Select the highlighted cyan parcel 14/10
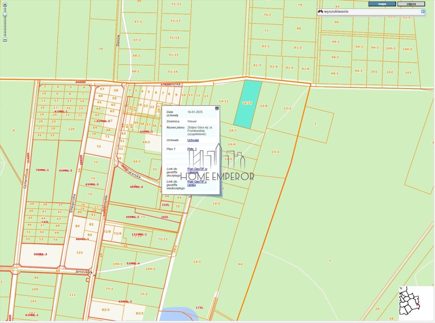This screenshot has width=435, height=323. (x=247, y=103)
